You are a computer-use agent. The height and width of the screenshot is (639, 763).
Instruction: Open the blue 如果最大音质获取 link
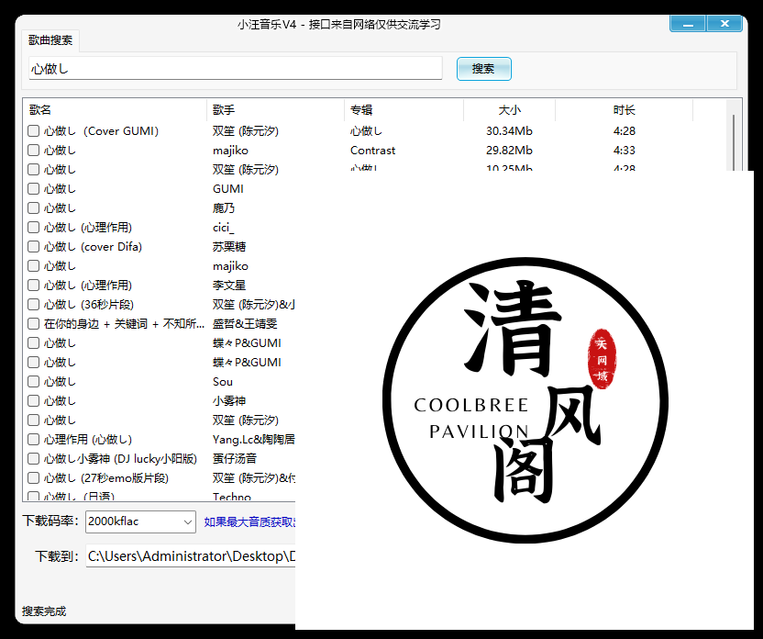pos(249,521)
